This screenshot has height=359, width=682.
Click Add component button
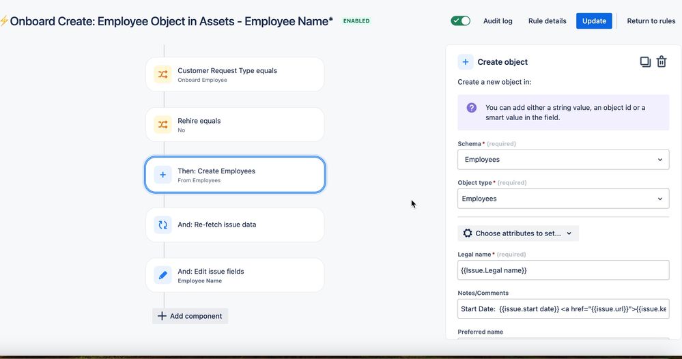pos(190,316)
